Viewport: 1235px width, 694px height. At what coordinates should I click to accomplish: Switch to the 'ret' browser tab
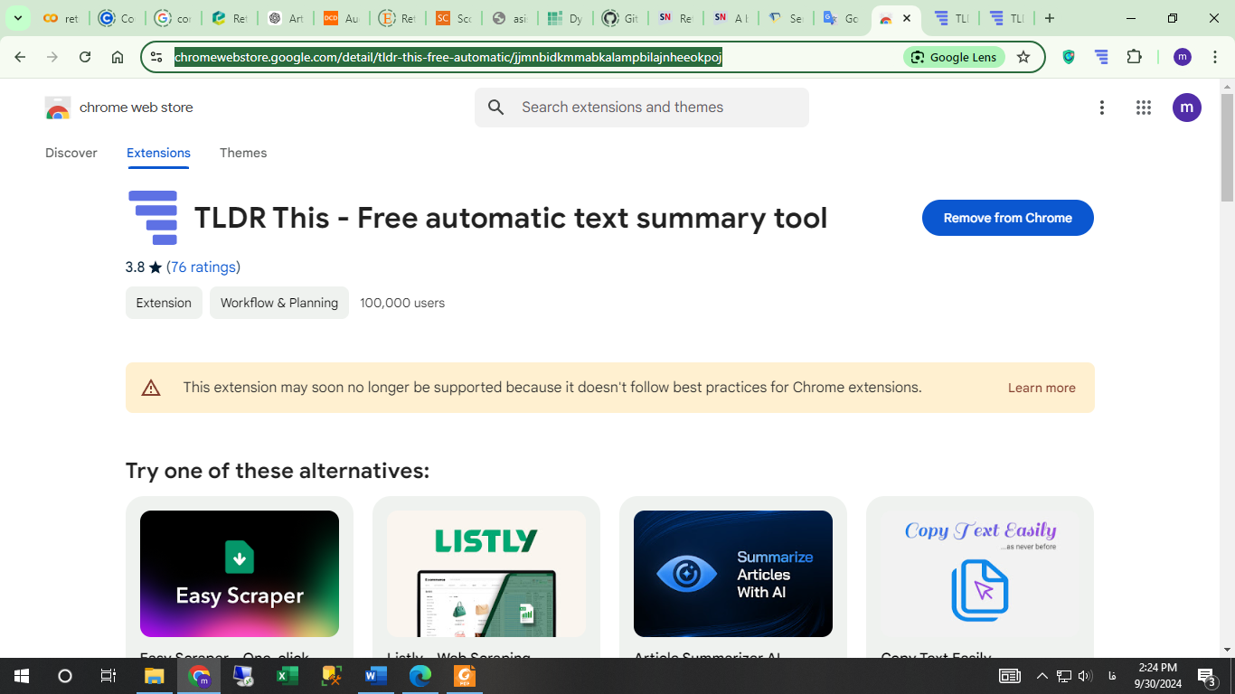pos(61,18)
